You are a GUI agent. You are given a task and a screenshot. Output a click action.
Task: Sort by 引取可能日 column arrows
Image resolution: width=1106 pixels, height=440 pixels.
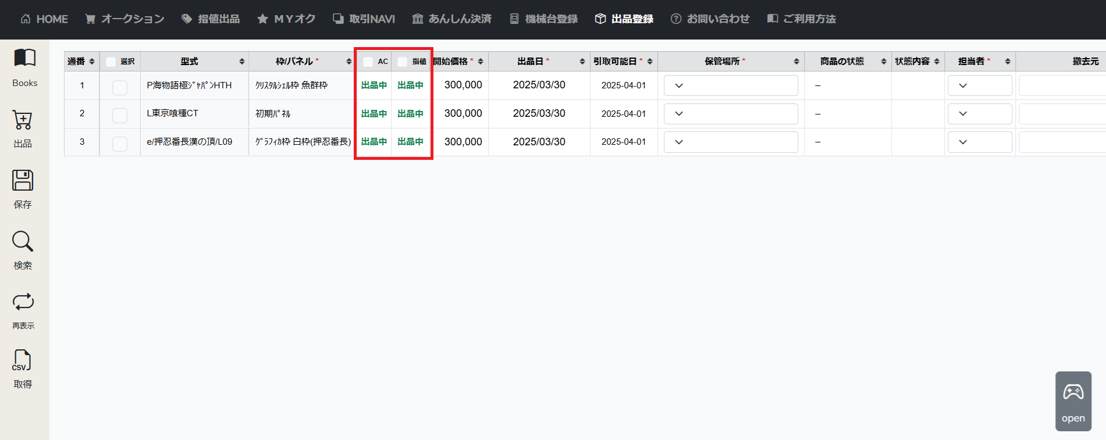point(650,62)
